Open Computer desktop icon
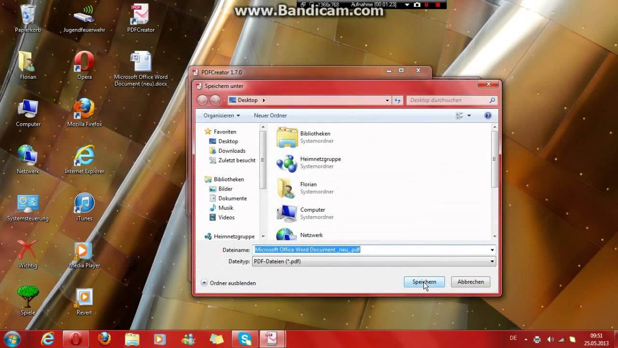618x348 pixels. point(28,113)
